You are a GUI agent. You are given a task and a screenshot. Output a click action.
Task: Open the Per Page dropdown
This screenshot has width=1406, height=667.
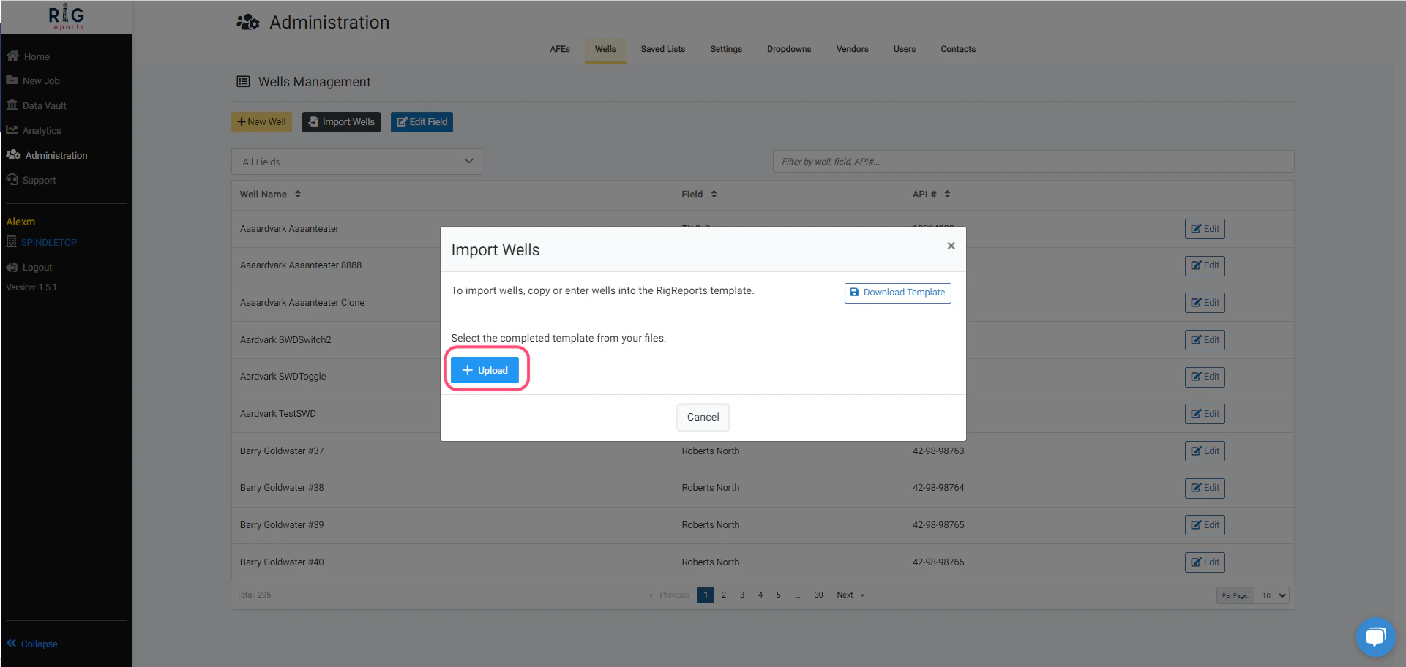pos(1271,595)
